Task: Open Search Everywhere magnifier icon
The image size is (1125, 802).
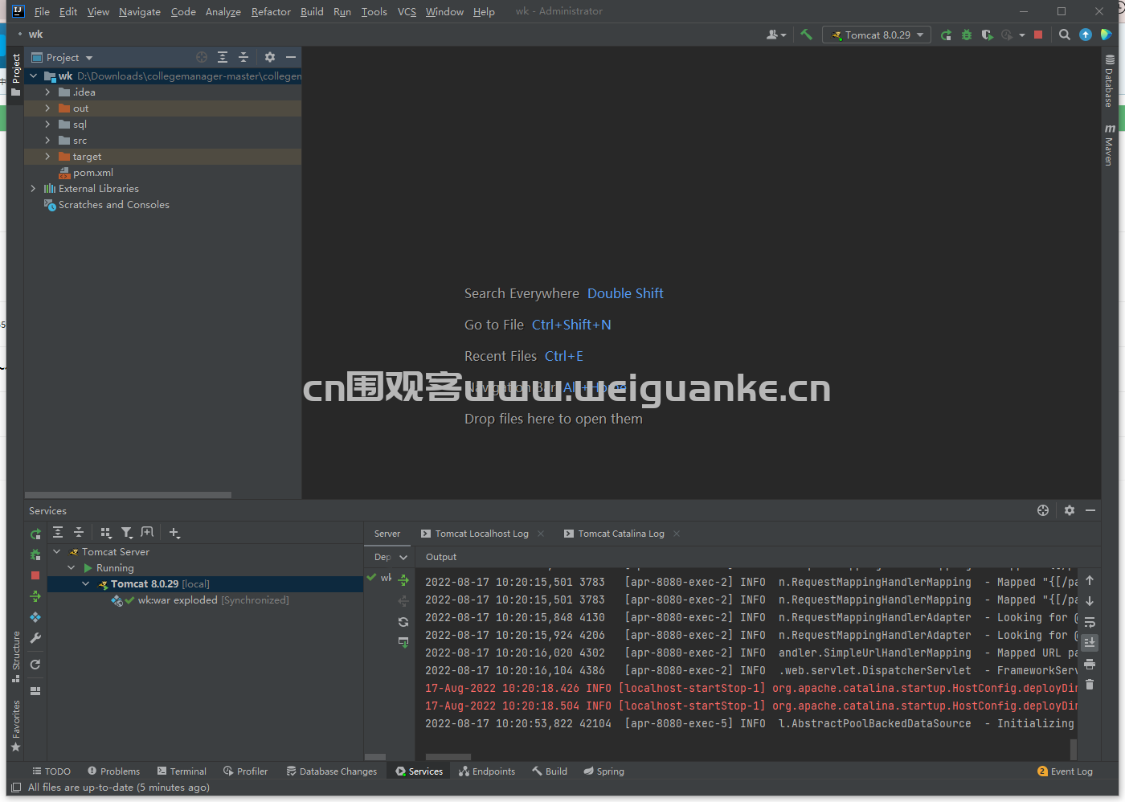Action: (x=1065, y=35)
